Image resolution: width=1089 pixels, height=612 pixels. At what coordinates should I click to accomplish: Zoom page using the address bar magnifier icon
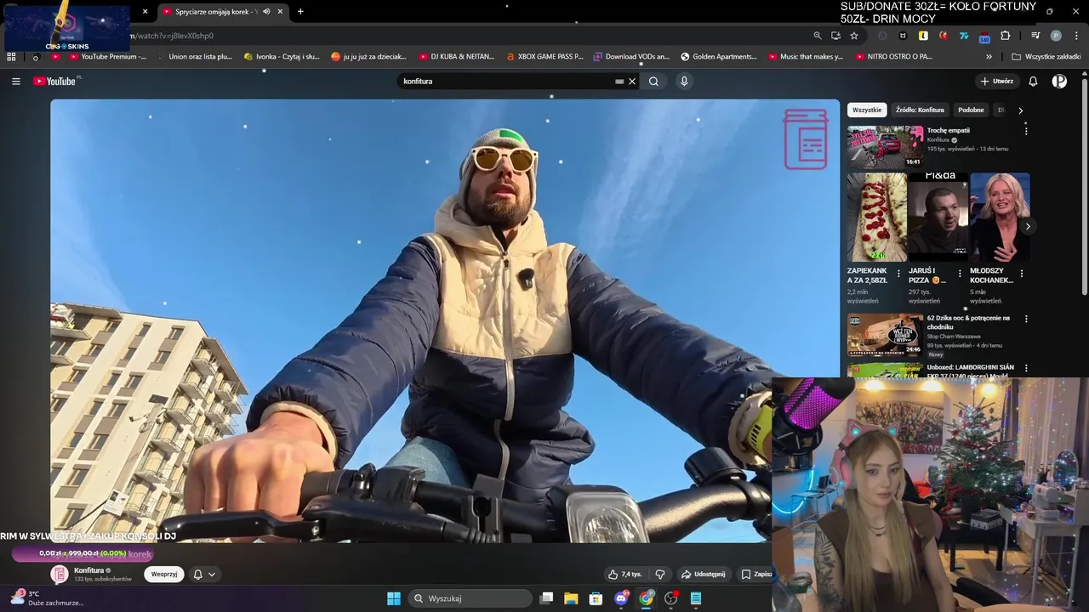click(x=818, y=36)
